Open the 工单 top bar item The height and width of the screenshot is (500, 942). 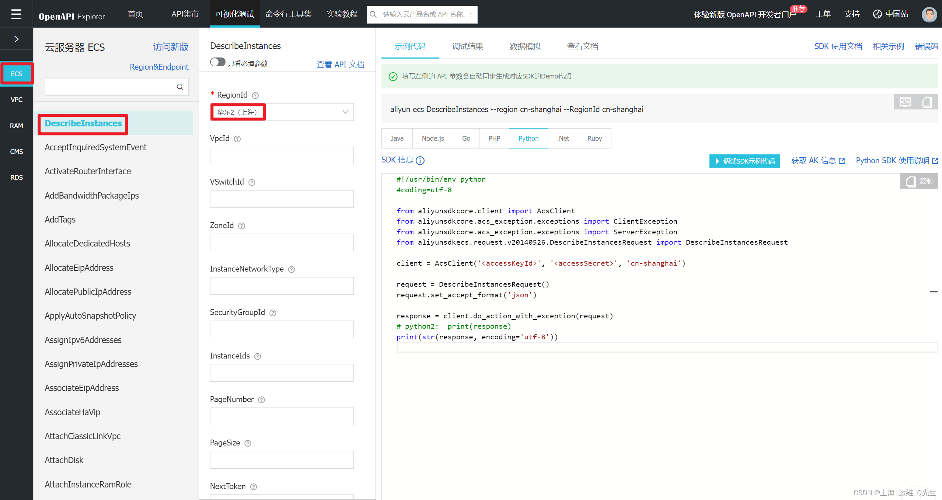(823, 14)
